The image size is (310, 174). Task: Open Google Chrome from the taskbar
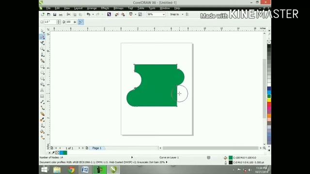(72, 170)
